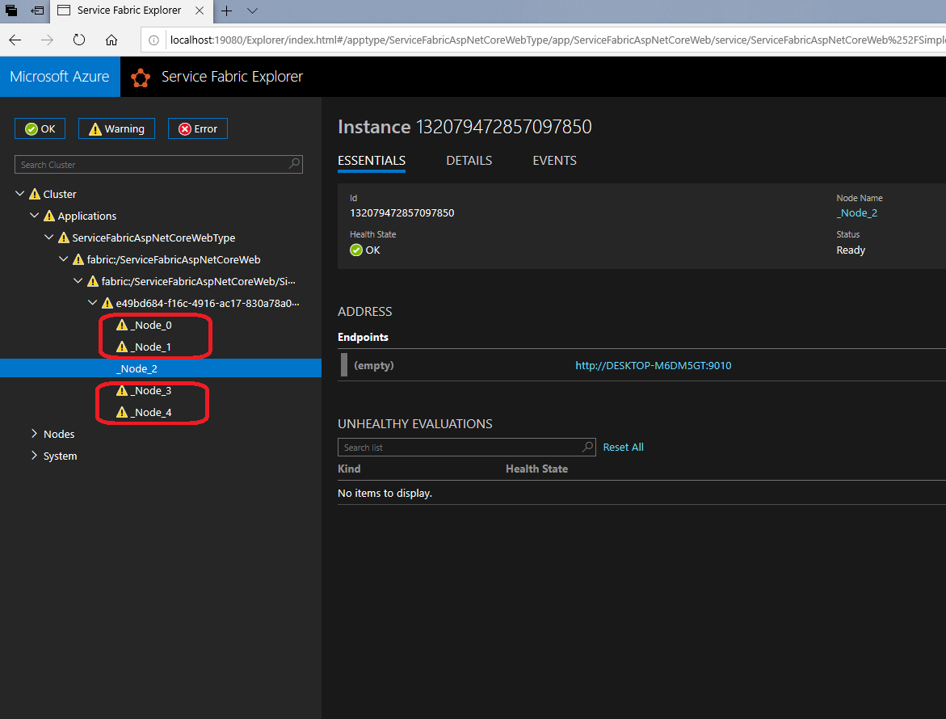Click the tabs overview icon at window corner
The width and height of the screenshot is (946, 719).
point(11,11)
